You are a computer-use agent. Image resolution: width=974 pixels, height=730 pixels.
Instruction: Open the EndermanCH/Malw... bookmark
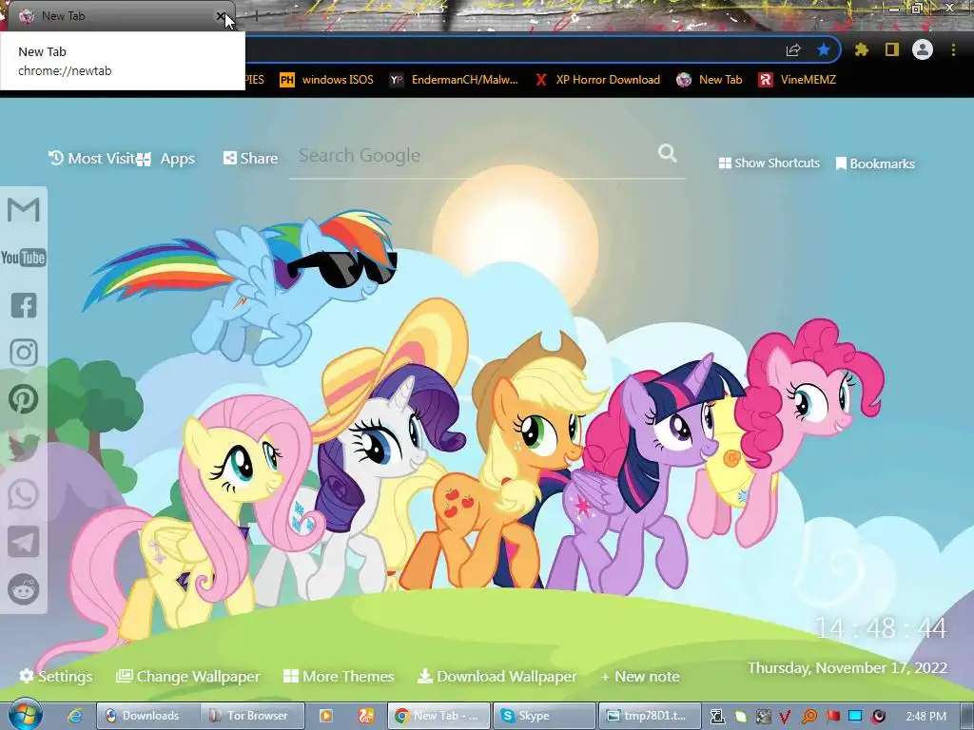pyautogui.click(x=454, y=80)
